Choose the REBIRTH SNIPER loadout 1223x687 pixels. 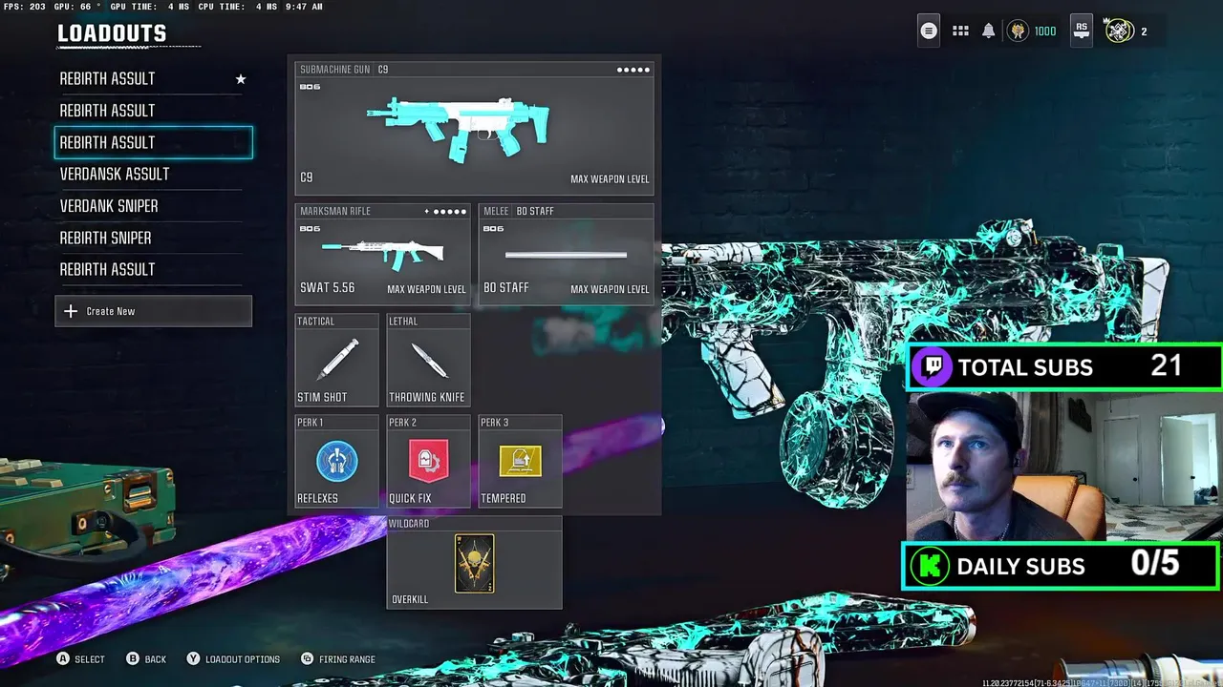(x=153, y=238)
